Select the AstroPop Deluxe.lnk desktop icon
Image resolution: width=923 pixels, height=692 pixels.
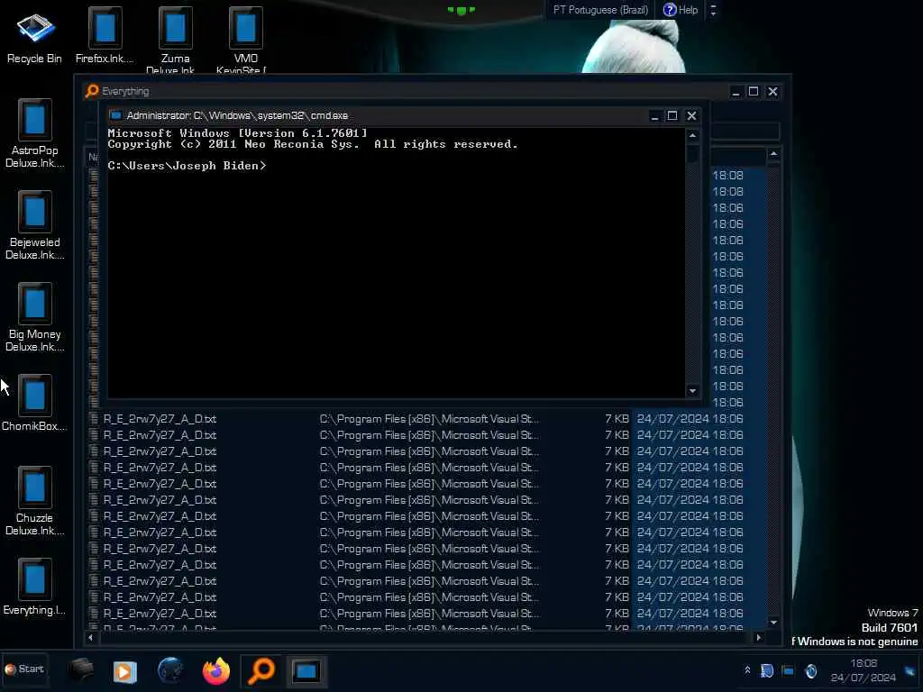[35, 133]
